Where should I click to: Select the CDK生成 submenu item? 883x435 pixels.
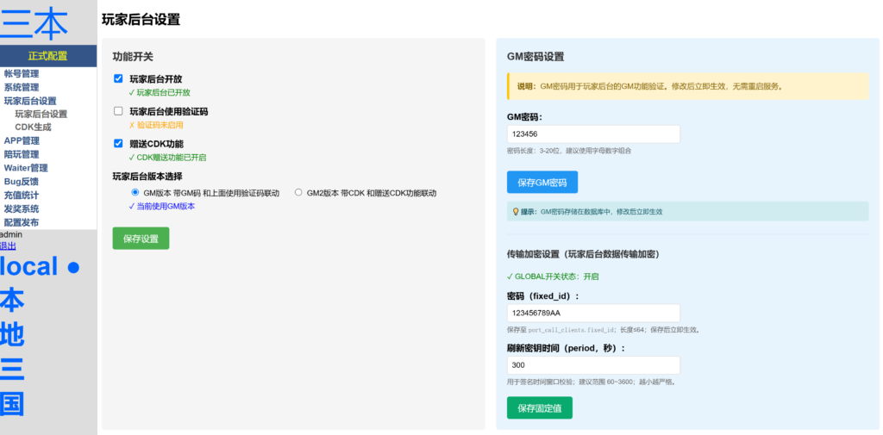click(x=33, y=127)
